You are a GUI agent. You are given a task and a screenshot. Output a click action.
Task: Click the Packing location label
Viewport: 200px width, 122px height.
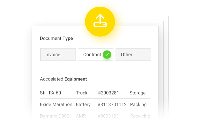point(138,105)
